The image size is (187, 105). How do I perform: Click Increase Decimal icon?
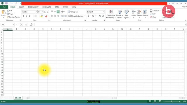[100, 16]
